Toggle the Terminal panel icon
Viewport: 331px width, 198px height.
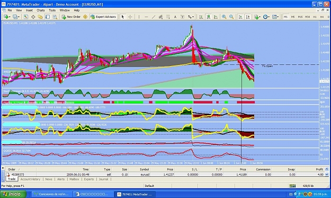tap(48, 17)
